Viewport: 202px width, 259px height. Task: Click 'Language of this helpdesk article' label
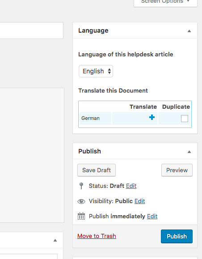coord(126,54)
